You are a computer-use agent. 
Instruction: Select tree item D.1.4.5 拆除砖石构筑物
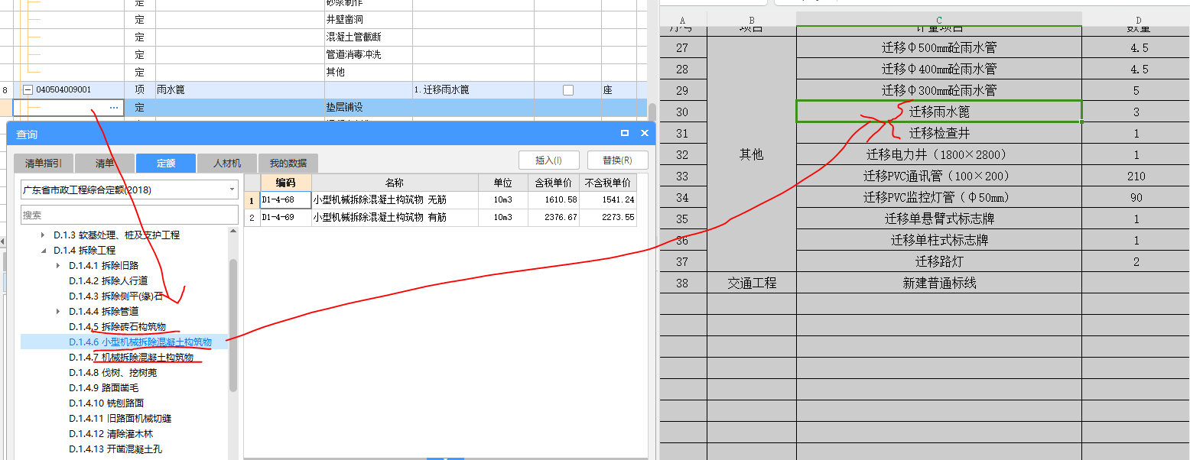click(x=117, y=327)
